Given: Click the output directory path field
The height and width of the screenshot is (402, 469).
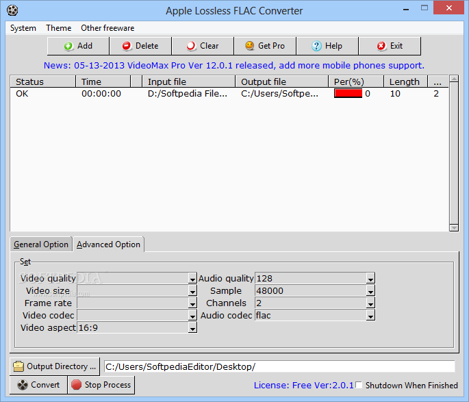Looking at the screenshot, I should point(279,366).
